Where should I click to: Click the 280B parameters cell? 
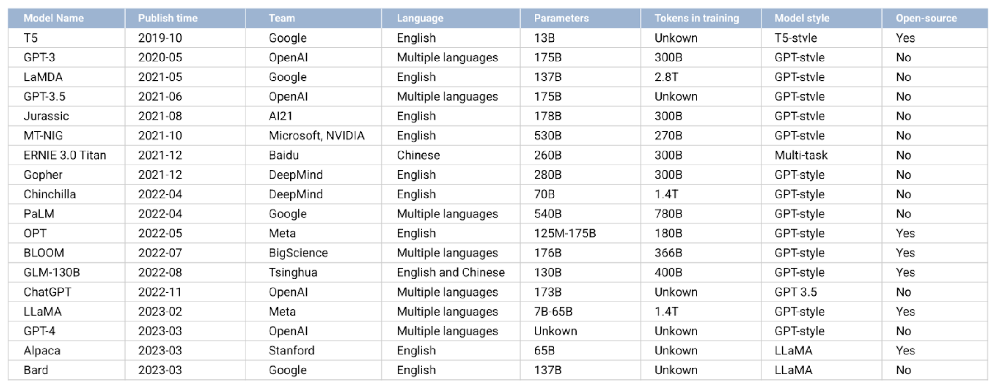click(x=580, y=175)
